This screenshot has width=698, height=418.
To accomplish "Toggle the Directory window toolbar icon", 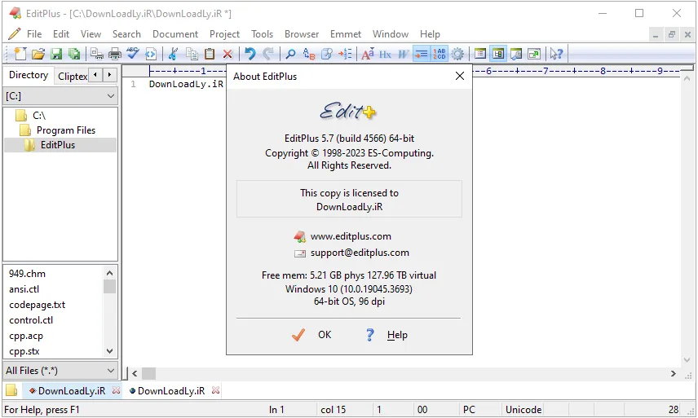I will pyautogui.click(x=498, y=54).
